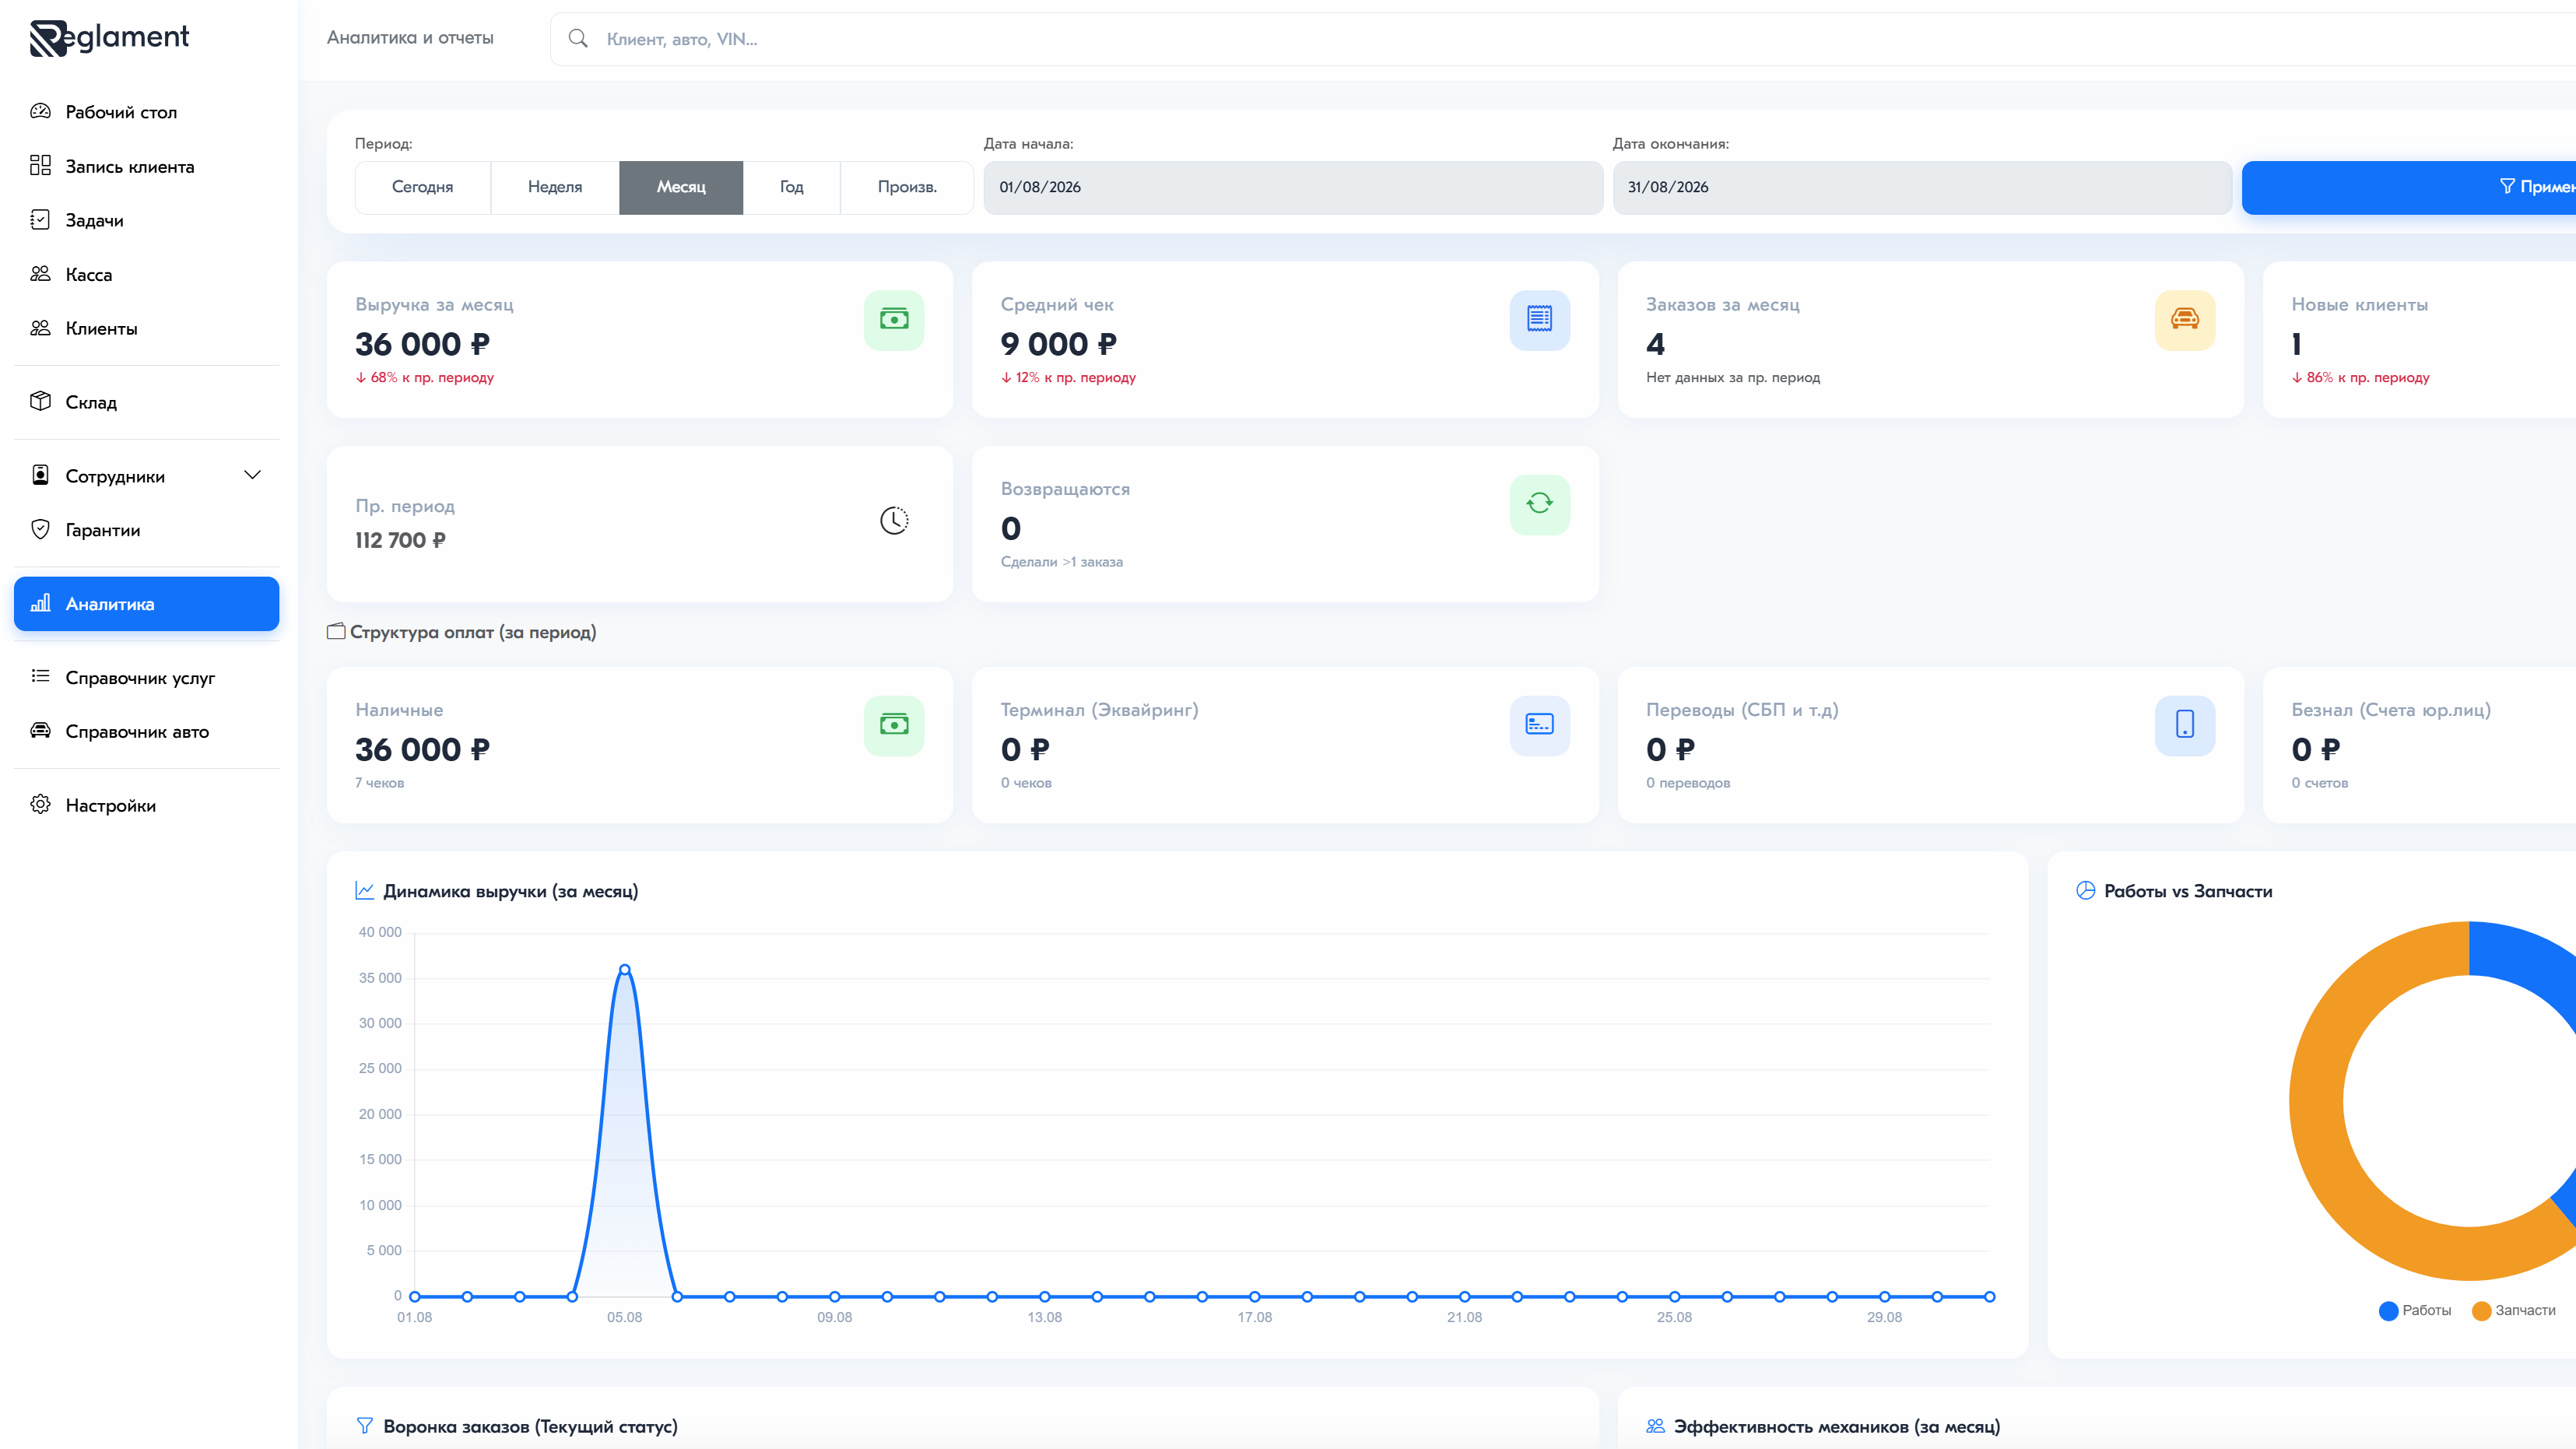
Task: Open the Аналитика section
Action: 146,604
